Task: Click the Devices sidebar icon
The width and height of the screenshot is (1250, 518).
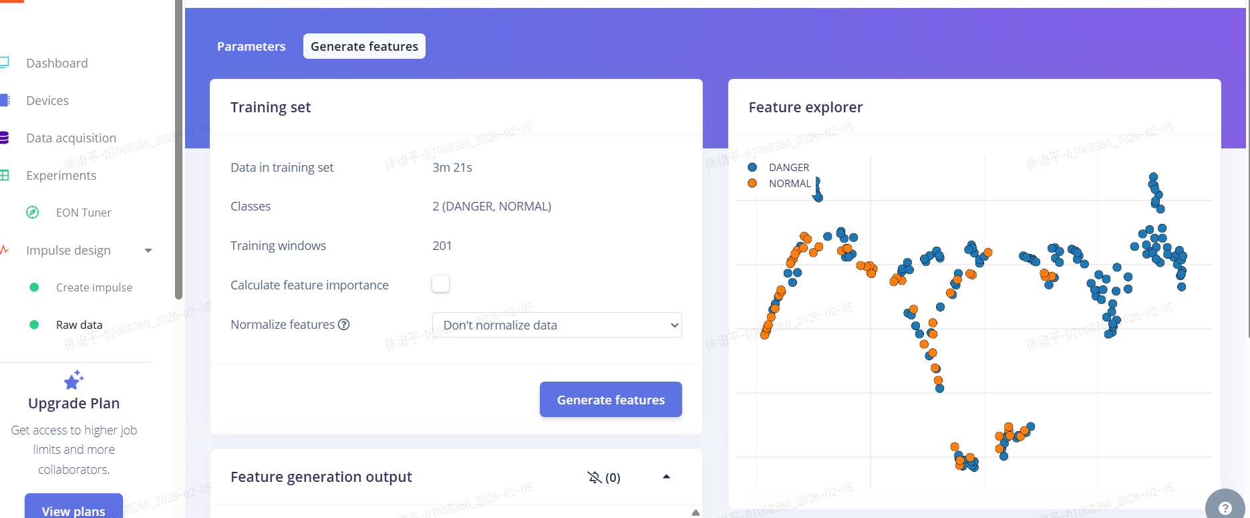Action: 5,100
